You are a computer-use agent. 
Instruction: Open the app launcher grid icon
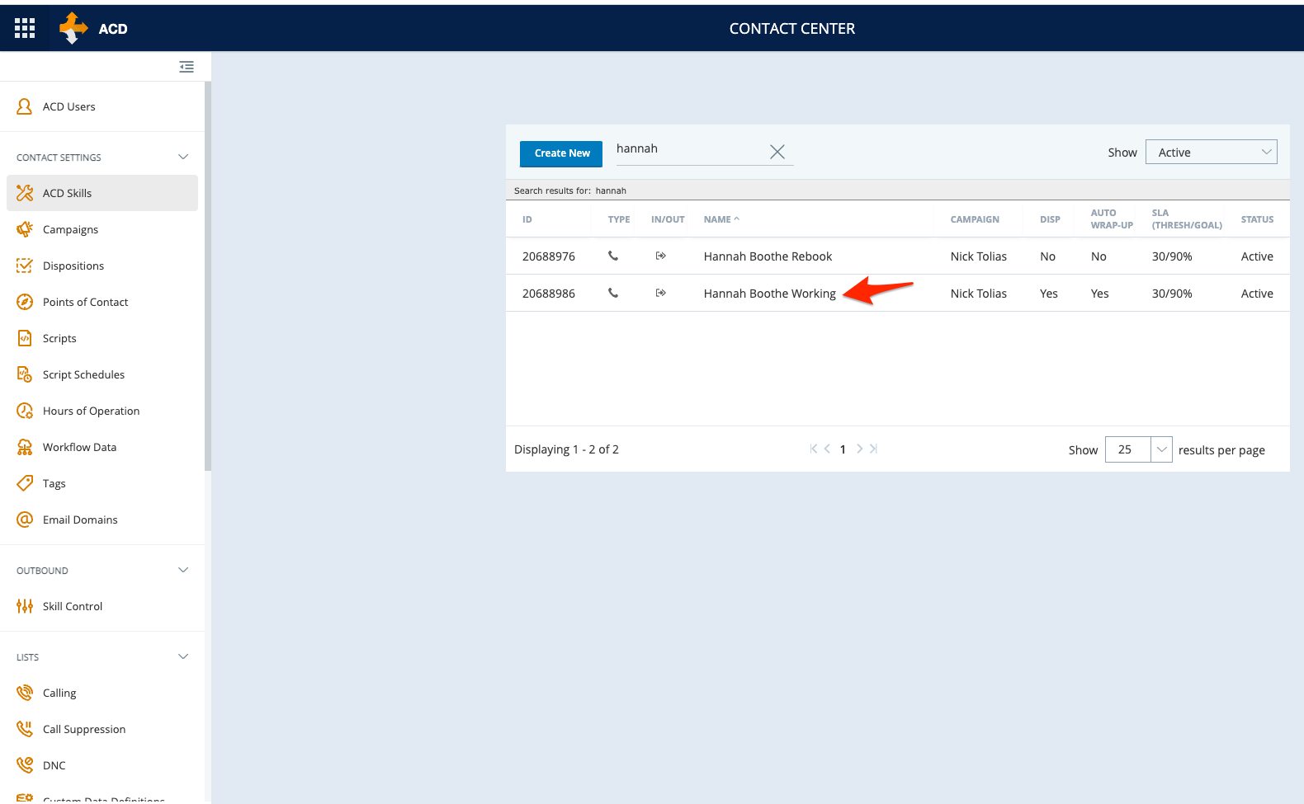[25, 29]
